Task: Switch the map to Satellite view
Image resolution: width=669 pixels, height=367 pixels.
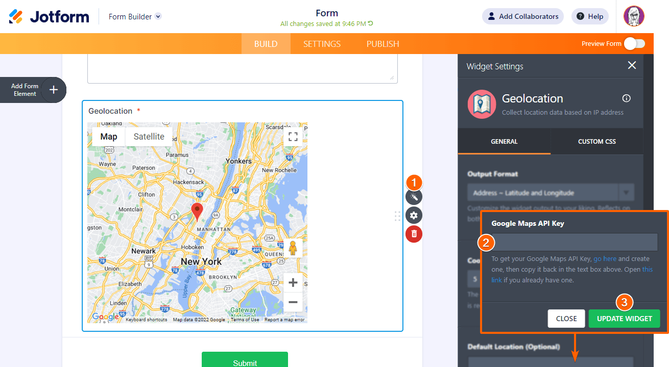Action: [x=149, y=137]
